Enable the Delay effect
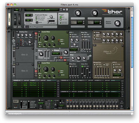 pyautogui.click(x=94, y=32)
